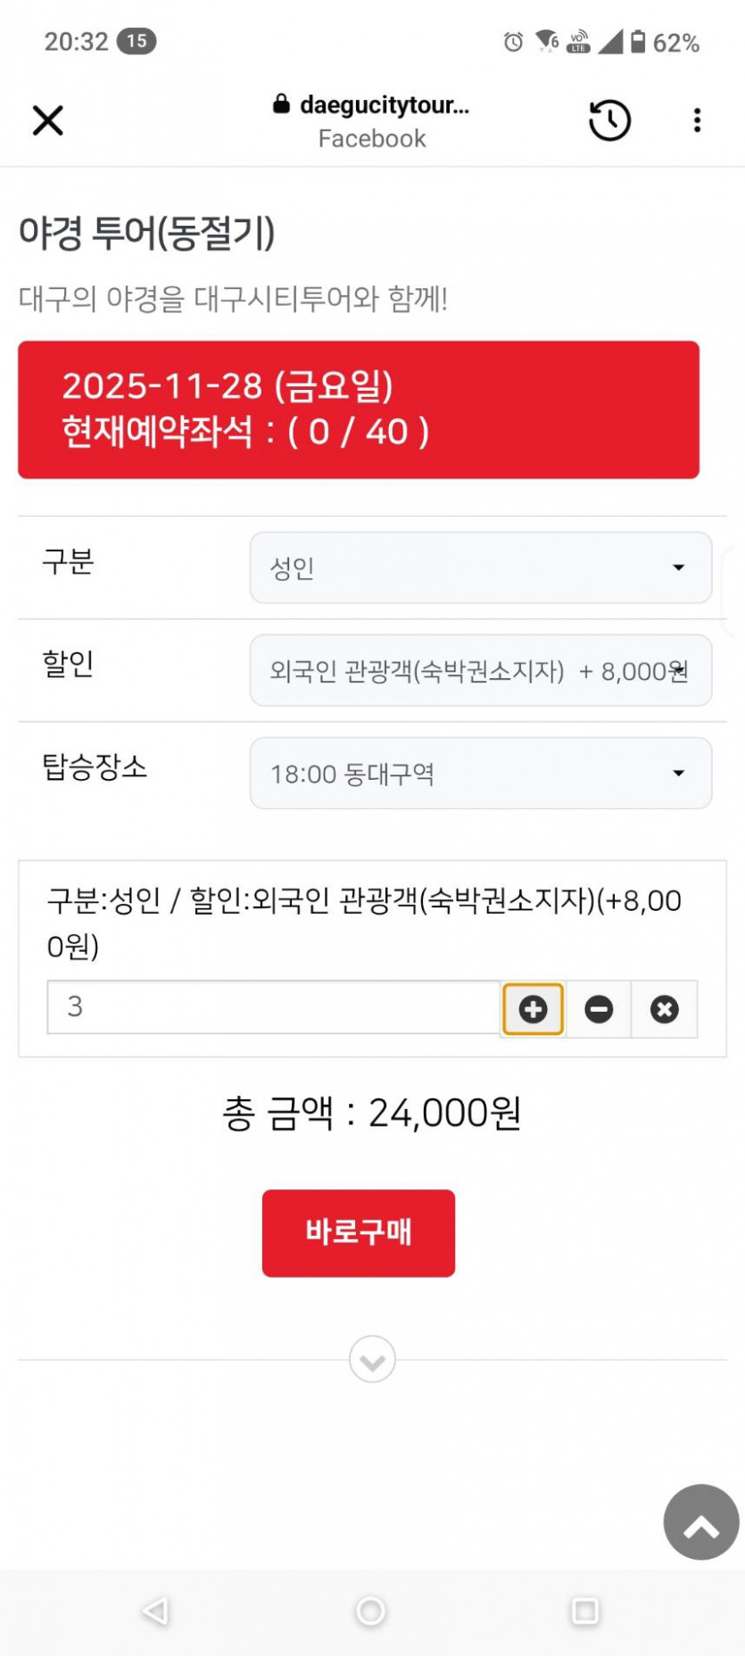Screen dimensions: 745x1656
Task: Click the quantity input field
Action: [273, 1007]
